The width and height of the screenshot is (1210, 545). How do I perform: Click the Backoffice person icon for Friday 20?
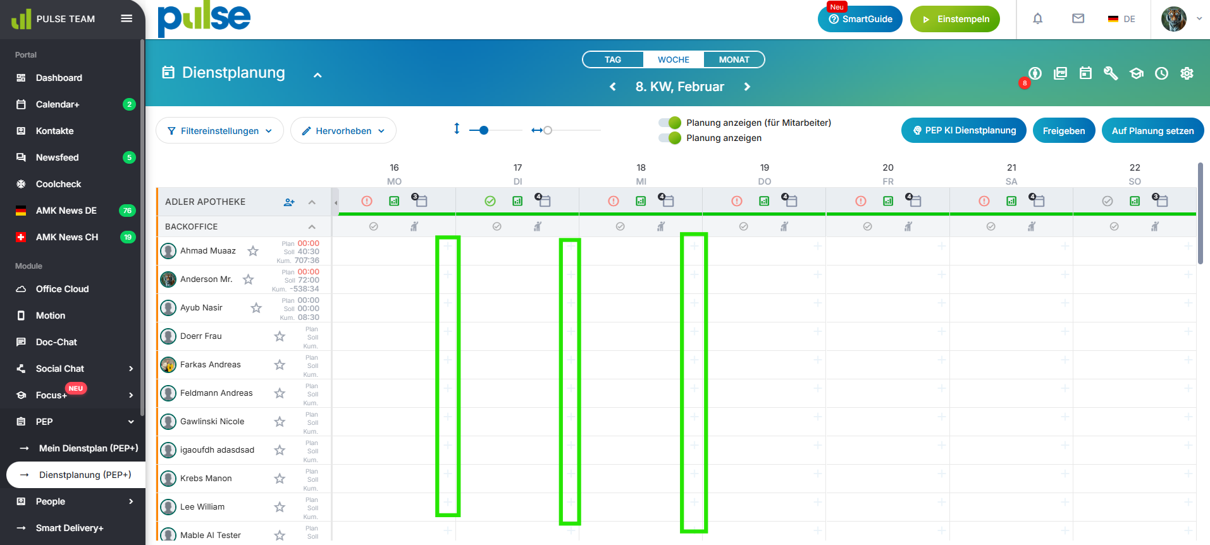pos(908,226)
